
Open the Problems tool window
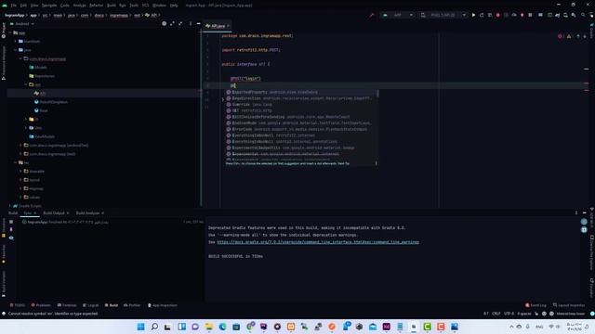tap(41, 305)
